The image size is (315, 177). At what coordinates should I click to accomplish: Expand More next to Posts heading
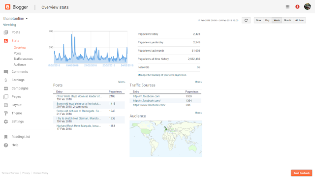pos(122,82)
